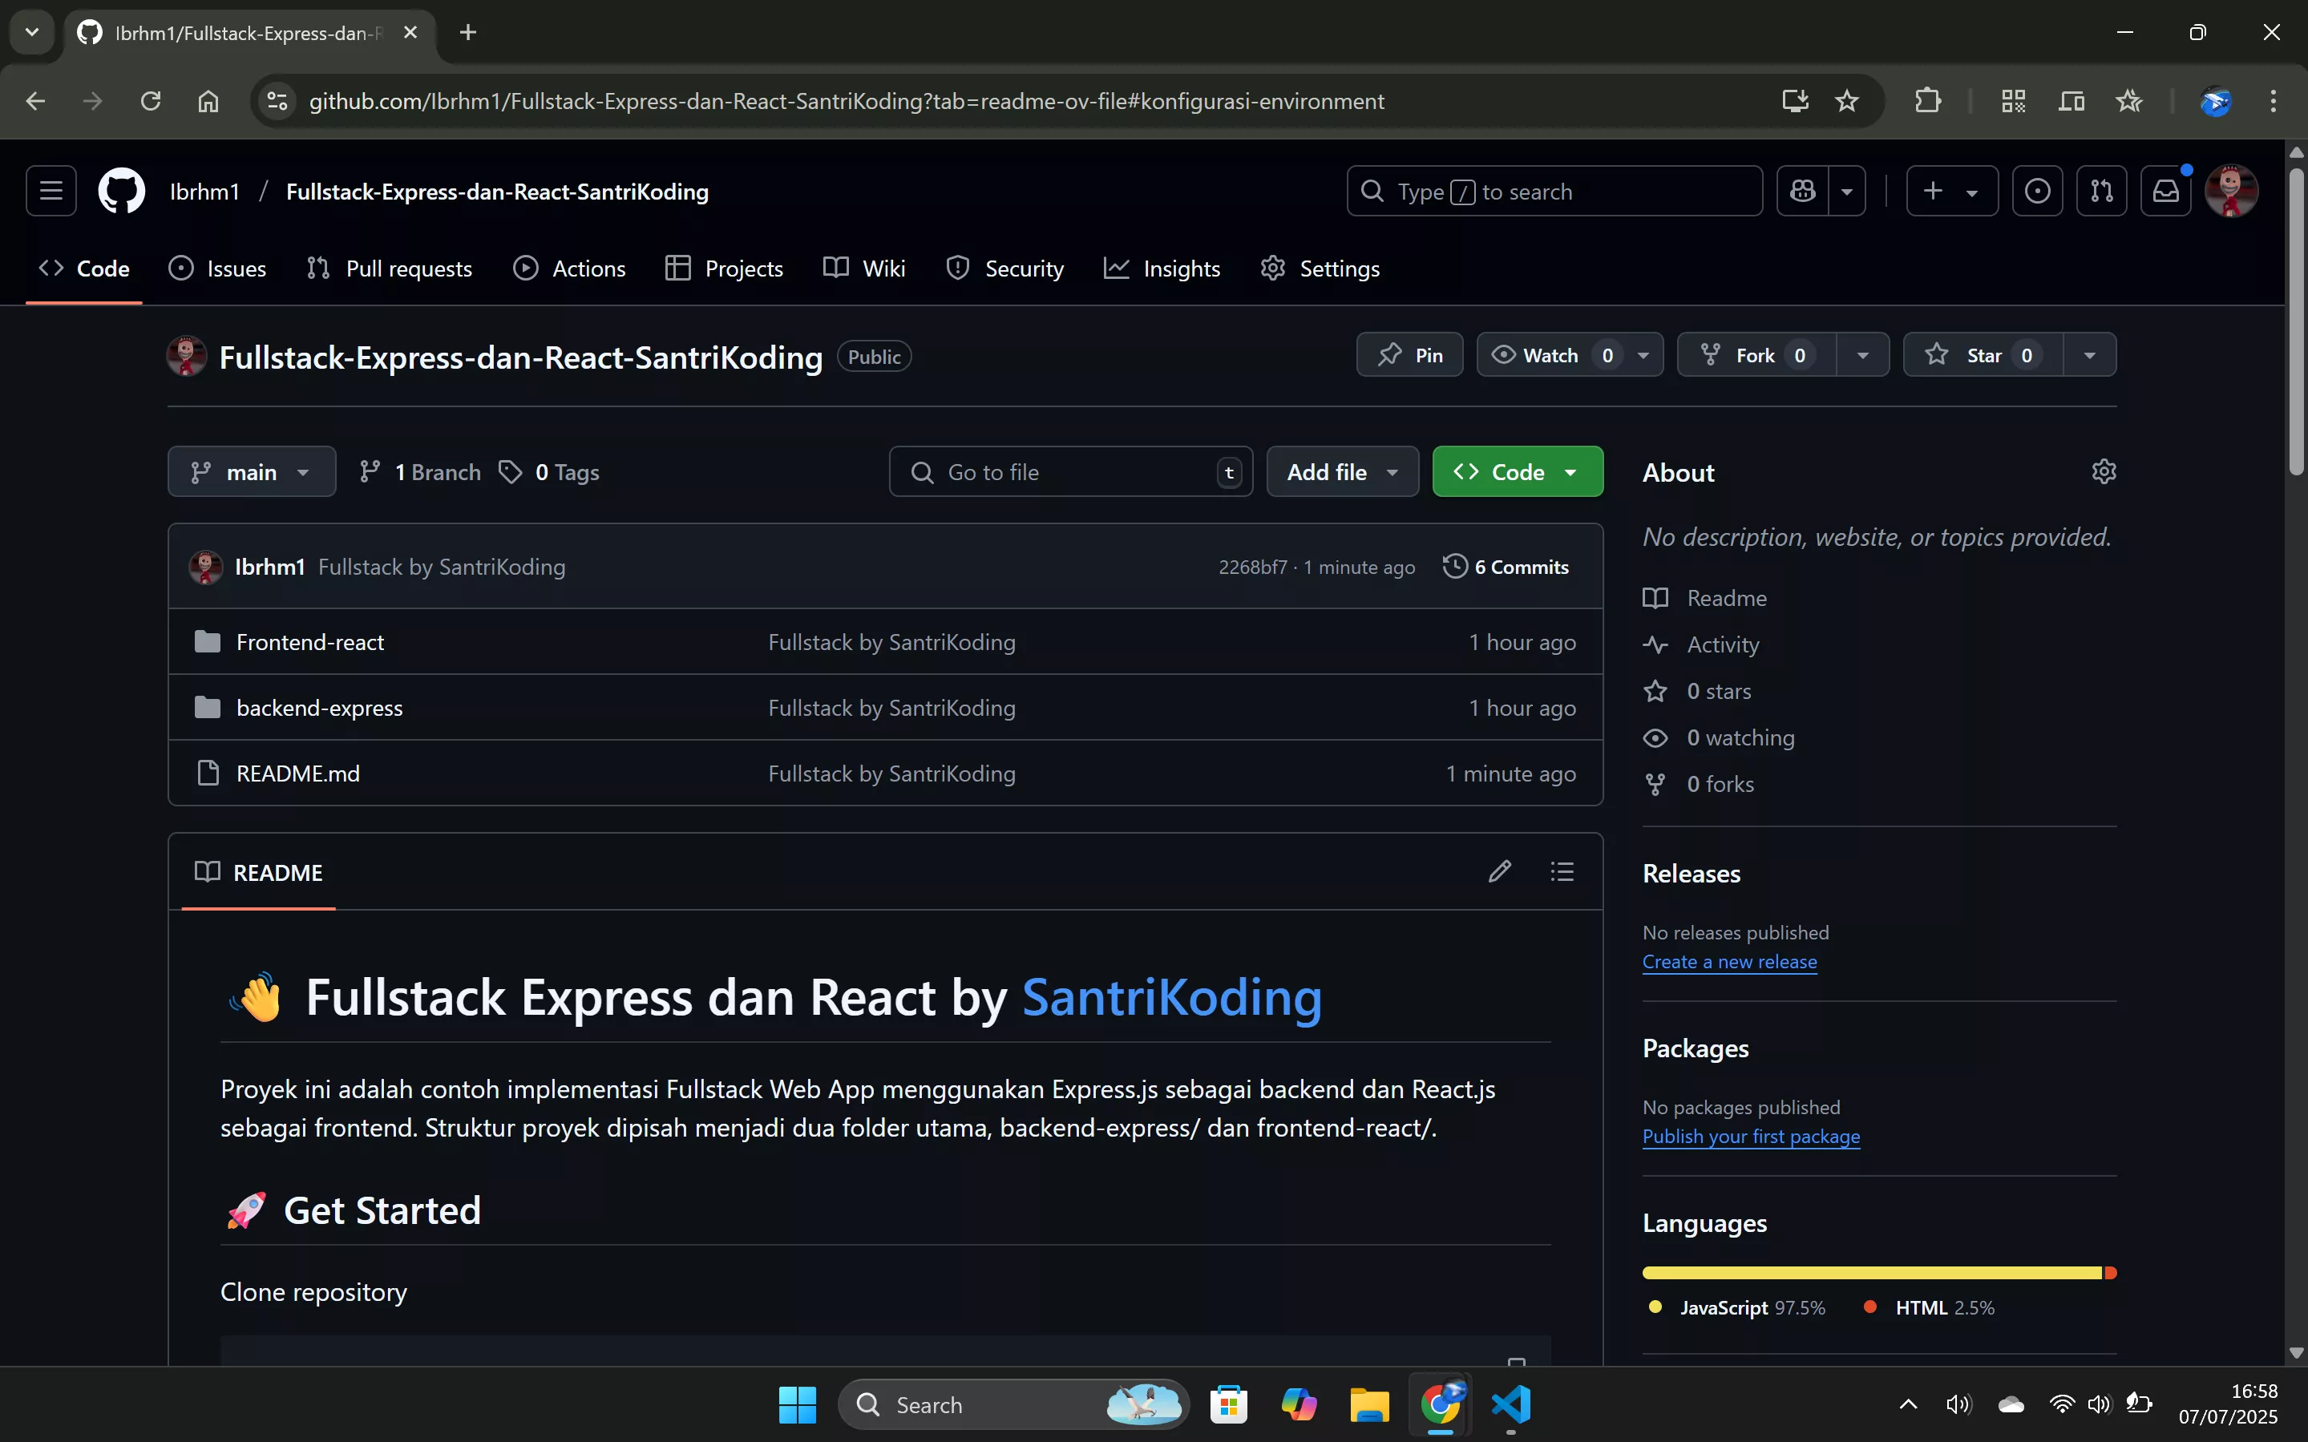The width and height of the screenshot is (2308, 1442).
Task: Open commit hash 2268bf7
Action: point(1252,568)
